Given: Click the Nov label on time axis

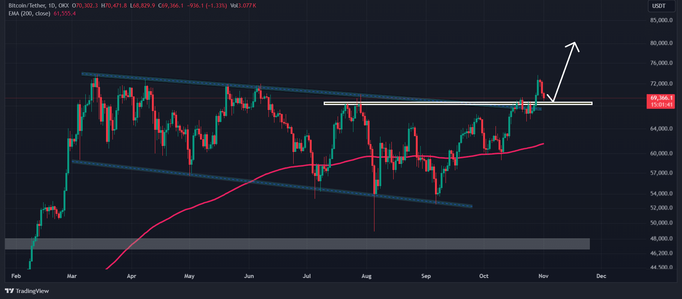Looking at the screenshot, I should [x=544, y=276].
